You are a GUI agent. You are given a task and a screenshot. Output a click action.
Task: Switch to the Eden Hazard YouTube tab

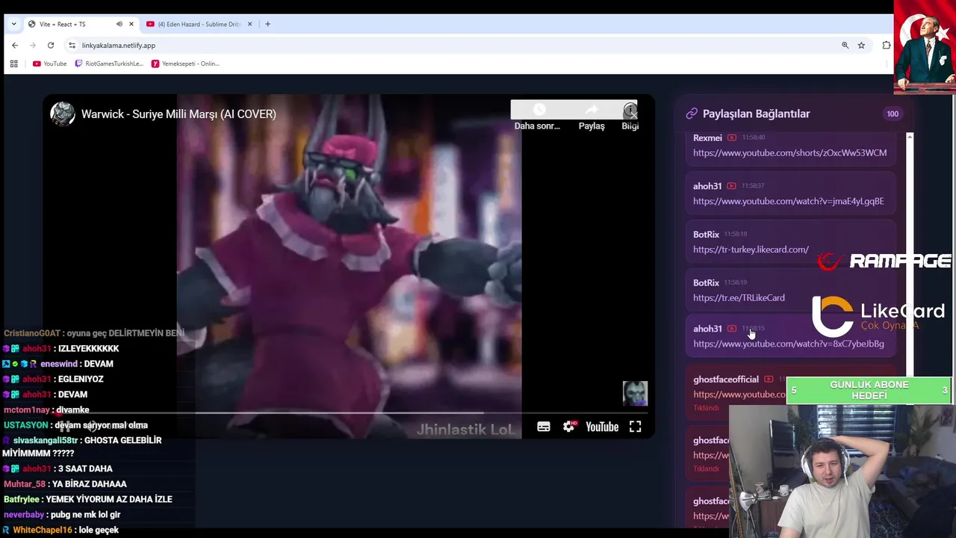(199, 24)
